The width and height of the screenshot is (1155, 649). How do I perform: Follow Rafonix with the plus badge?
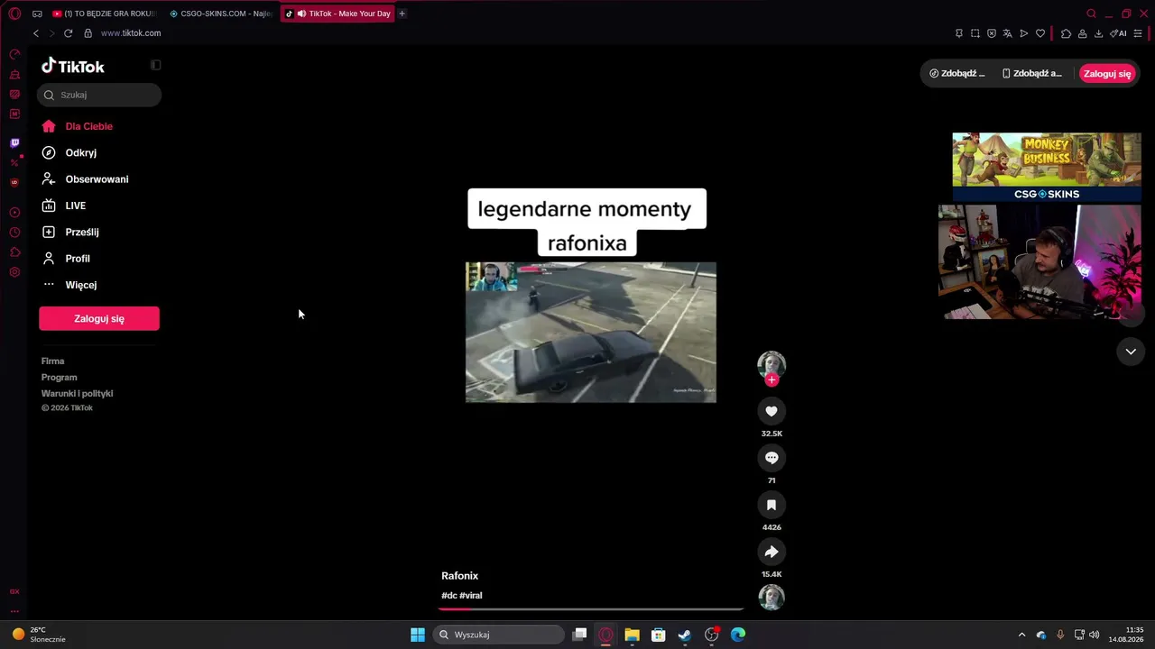coord(772,380)
